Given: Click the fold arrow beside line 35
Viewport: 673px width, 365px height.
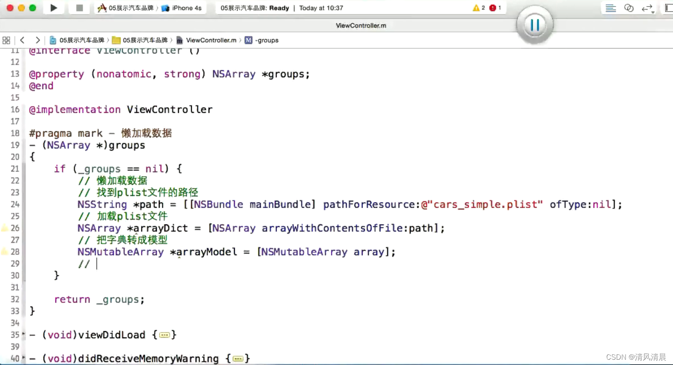Looking at the screenshot, I should click(x=24, y=334).
